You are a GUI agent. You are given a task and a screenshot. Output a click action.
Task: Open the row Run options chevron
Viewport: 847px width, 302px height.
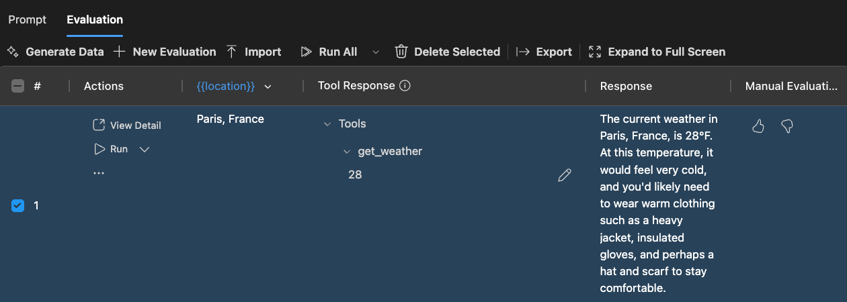(x=144, y=149)
